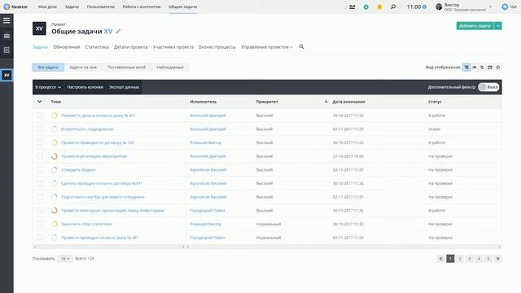Open the assignee link on the 'Закончить сбор статистики' row

coord(206,224)
